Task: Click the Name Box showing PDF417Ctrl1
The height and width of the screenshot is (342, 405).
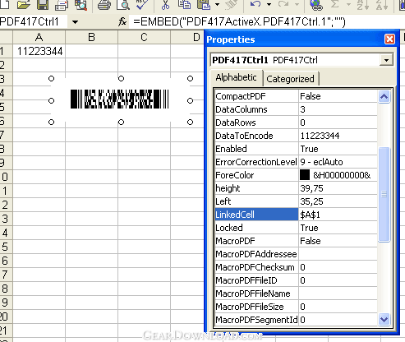Action: point(33,22)
